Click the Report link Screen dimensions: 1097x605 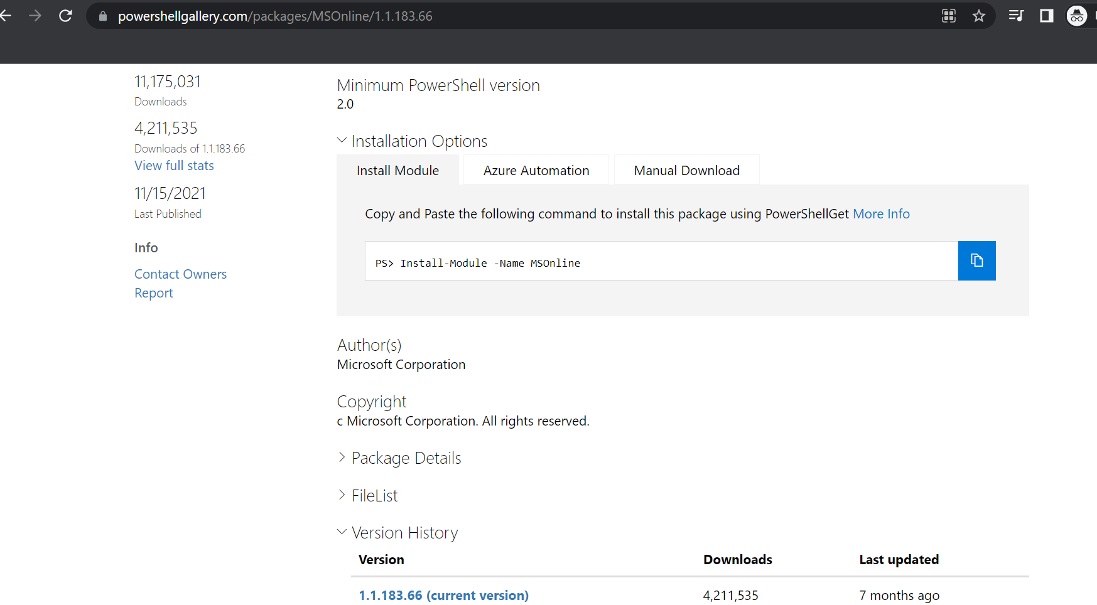click(153, 293)
